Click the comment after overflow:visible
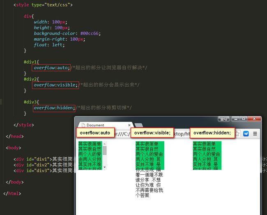The image size is (267, 215). (x=109, y=85)
